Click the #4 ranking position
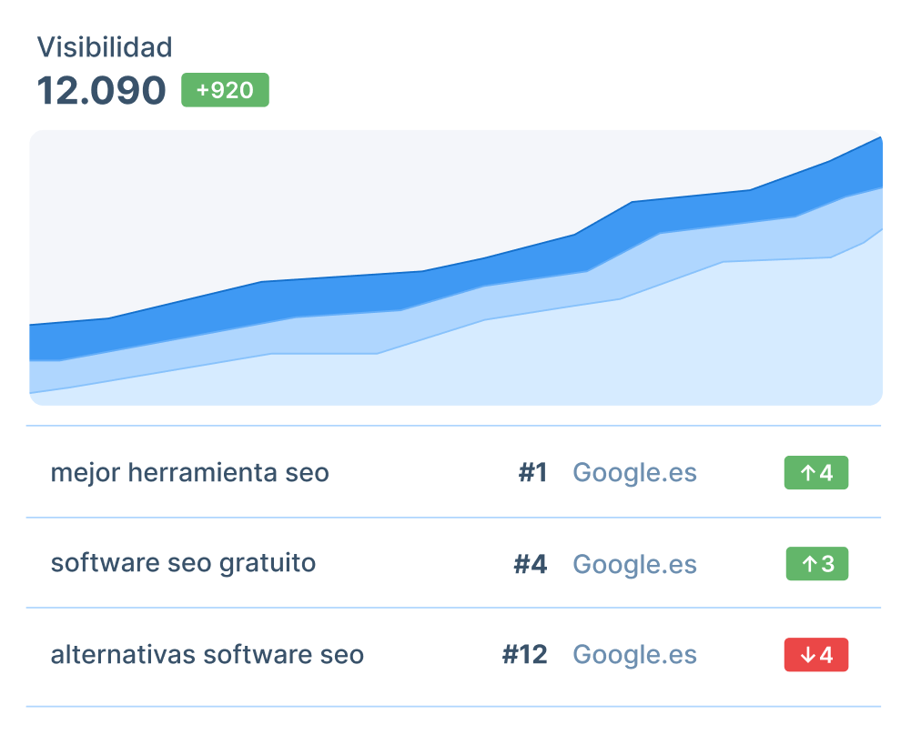The image size is (911, 735). point(531,564)
